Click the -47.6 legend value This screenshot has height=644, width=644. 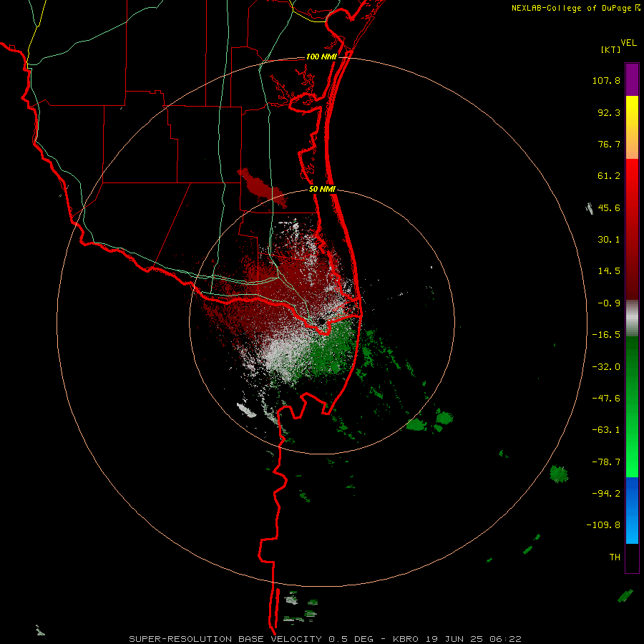(x=606, y=399)
